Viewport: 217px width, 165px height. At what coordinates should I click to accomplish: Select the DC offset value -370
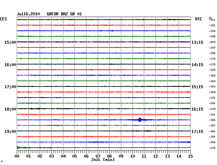[212, 98]
